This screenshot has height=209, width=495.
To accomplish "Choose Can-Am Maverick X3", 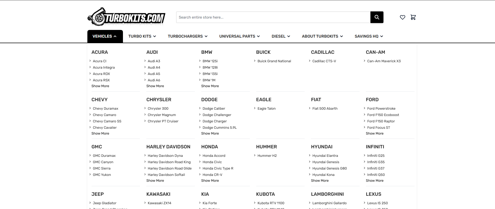I will point(384,61).
